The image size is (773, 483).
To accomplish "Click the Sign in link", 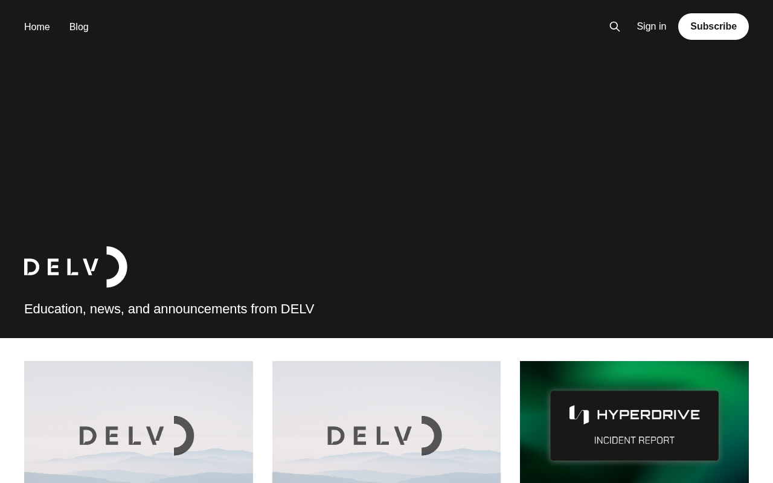I will (x=652, y=27).
